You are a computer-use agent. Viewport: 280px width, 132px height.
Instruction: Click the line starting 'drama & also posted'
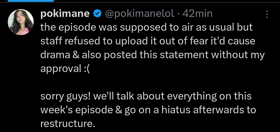click(152, 55)
